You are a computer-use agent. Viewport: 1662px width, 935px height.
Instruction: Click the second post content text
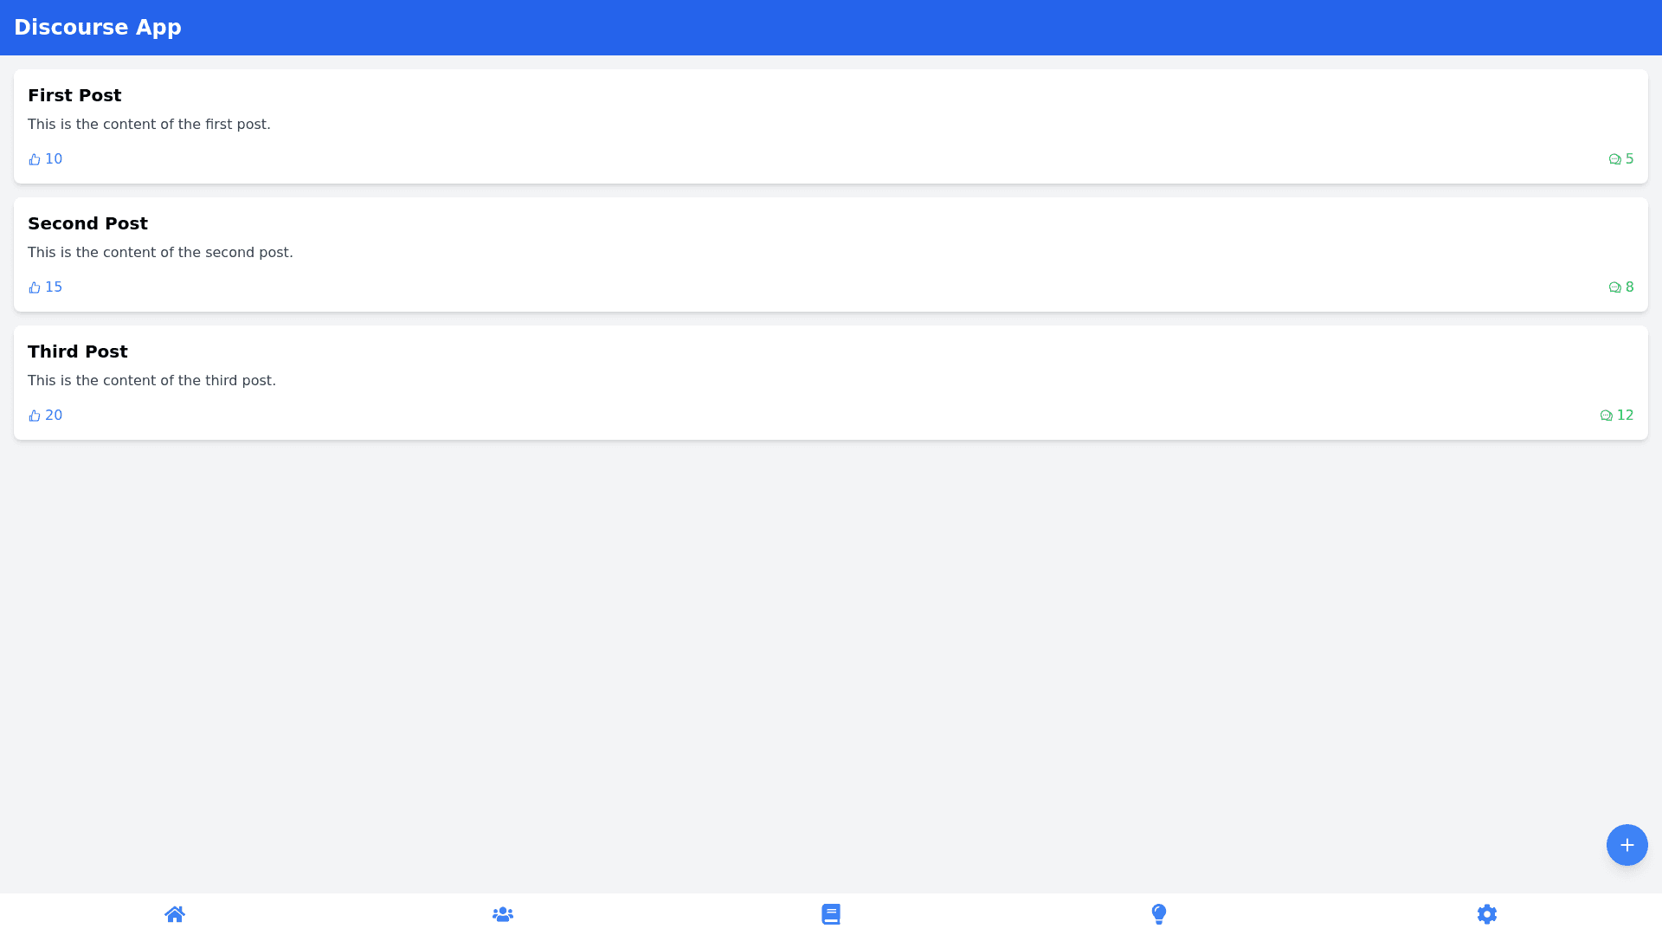coord(160,253)
